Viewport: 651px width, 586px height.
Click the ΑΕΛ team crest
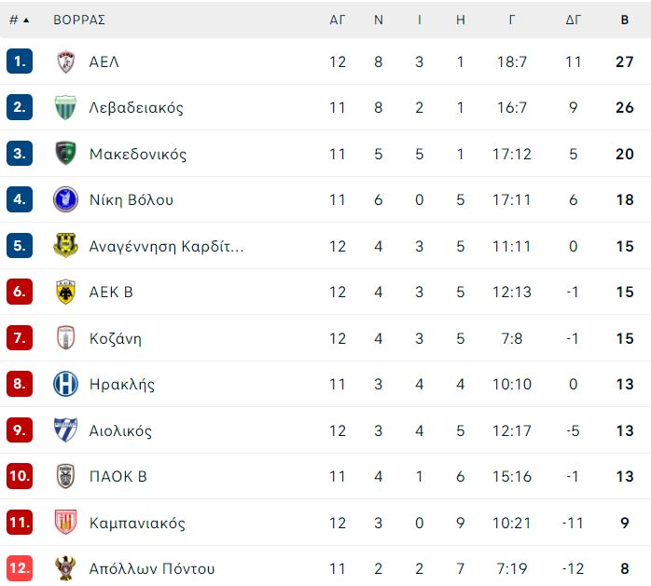coord(65,61)
